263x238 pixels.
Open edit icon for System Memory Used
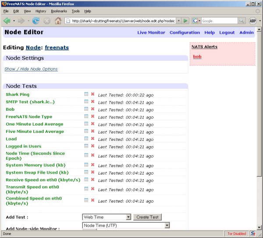pyautogui.click(x=86, y=164)
